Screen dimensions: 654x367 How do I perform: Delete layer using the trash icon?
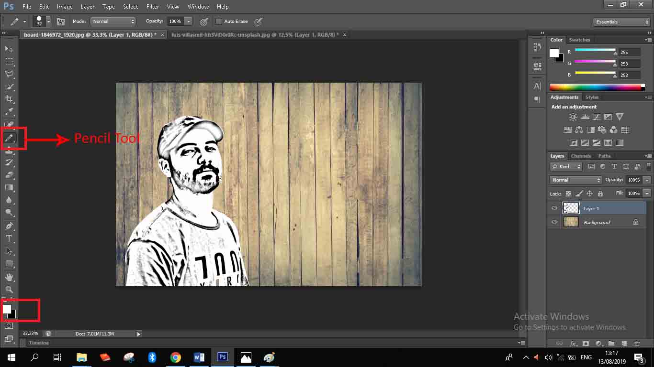[x=636, y=343]
